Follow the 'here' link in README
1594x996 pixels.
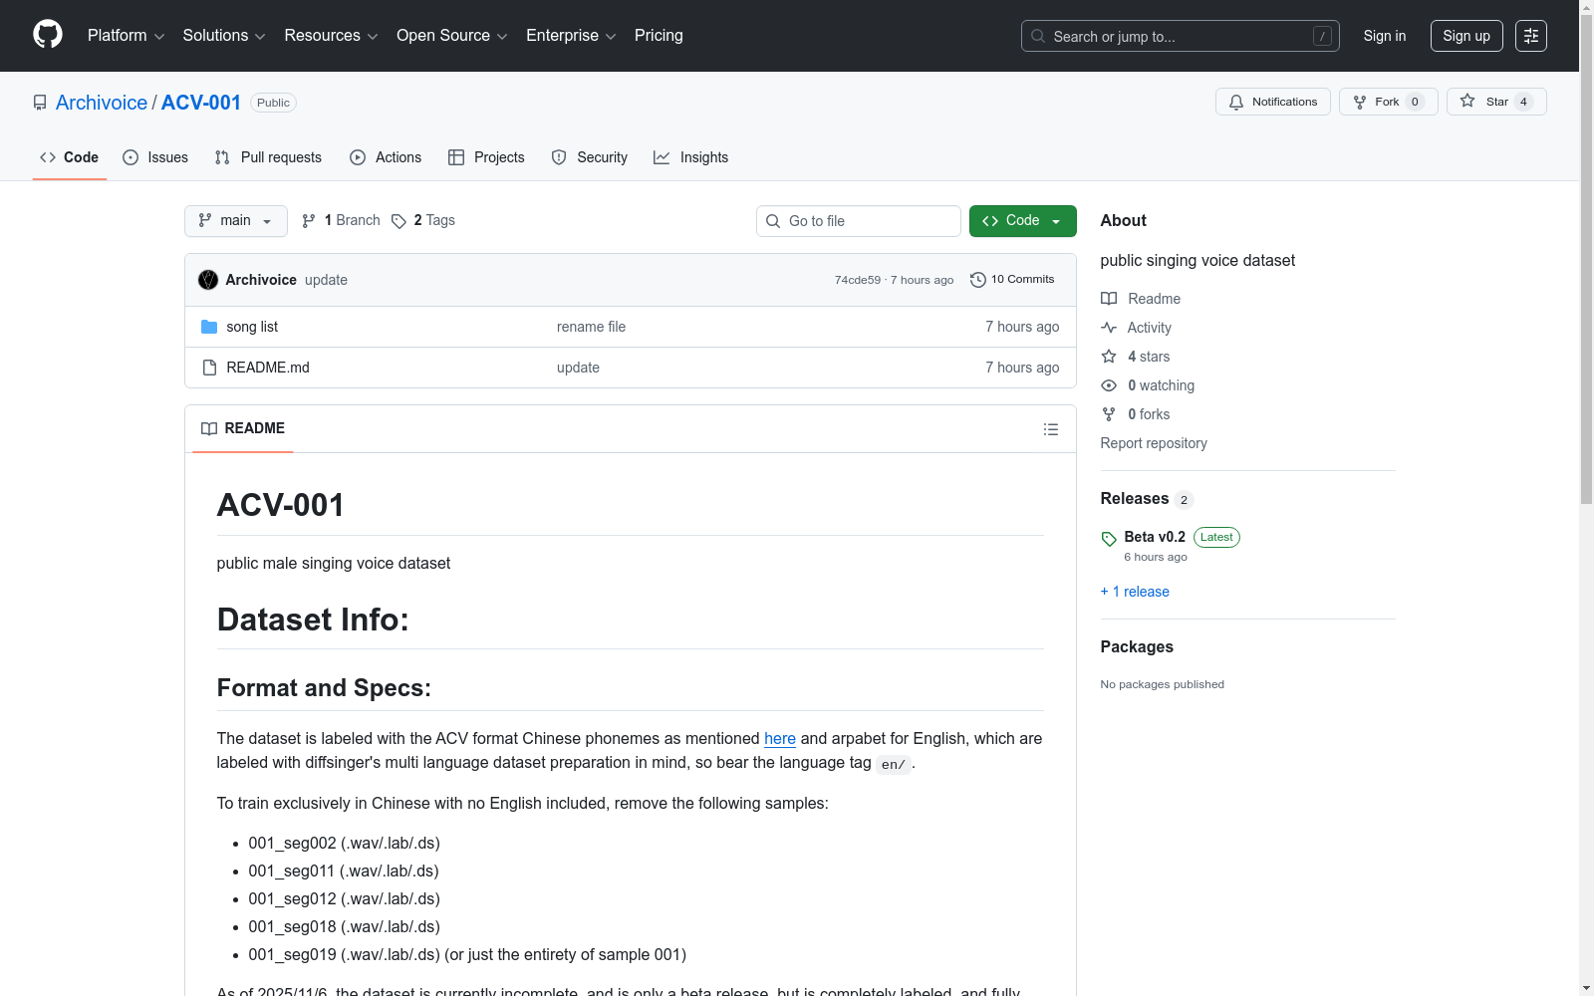pos(780,738)
